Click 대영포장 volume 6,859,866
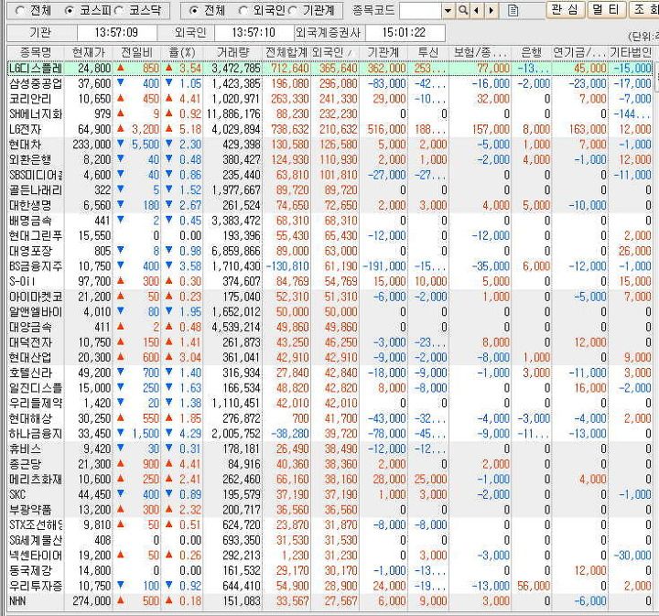Screen dimensions: 659x616 click(x=236, y=251)
